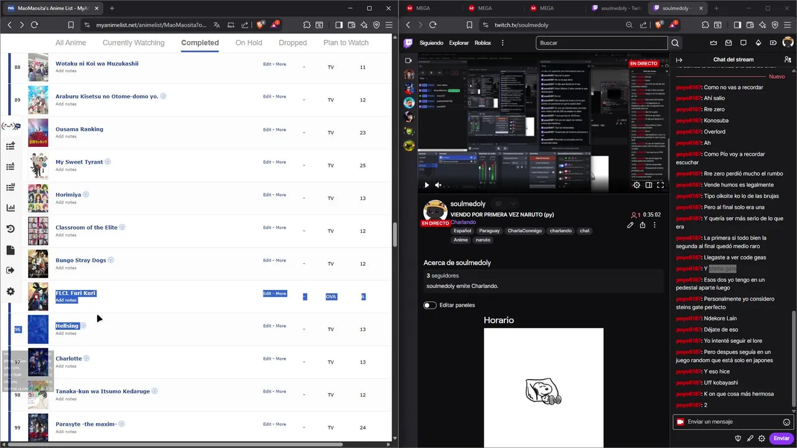Toggle Brave sidebar in Twitch window
The image size is (797, 448).
tap(737, 25)
